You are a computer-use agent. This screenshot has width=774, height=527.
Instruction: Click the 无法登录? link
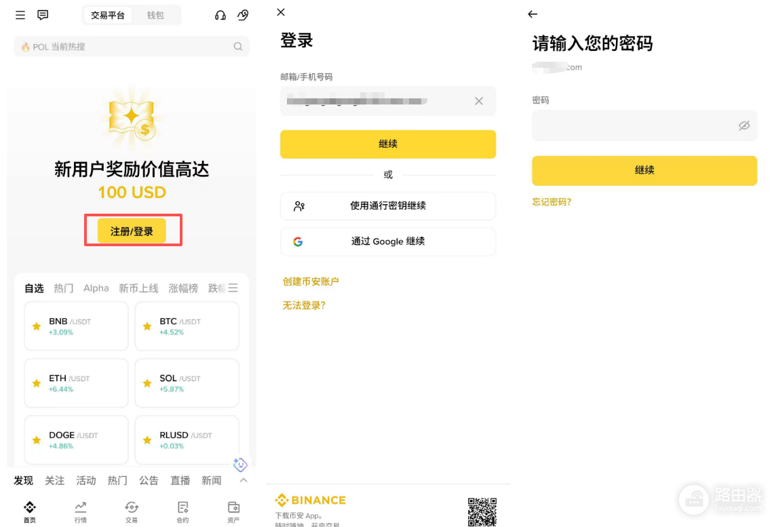pyautogui.click(x=304, y=305)
